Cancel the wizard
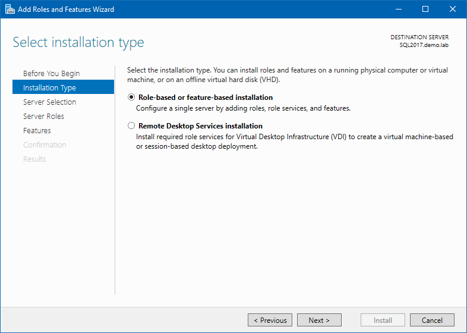The height and width of the screenshot is (333, 467). [432, 321]
